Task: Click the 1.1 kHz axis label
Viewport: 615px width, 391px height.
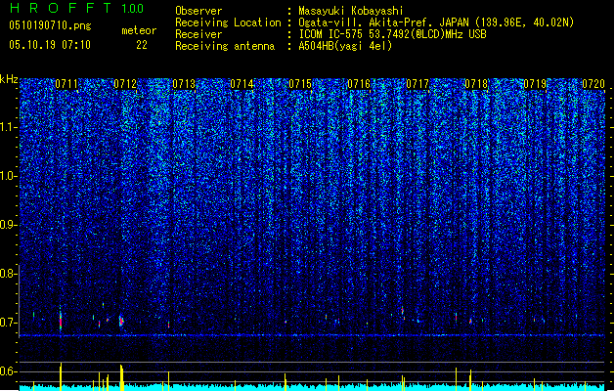Action: (8, 127)
